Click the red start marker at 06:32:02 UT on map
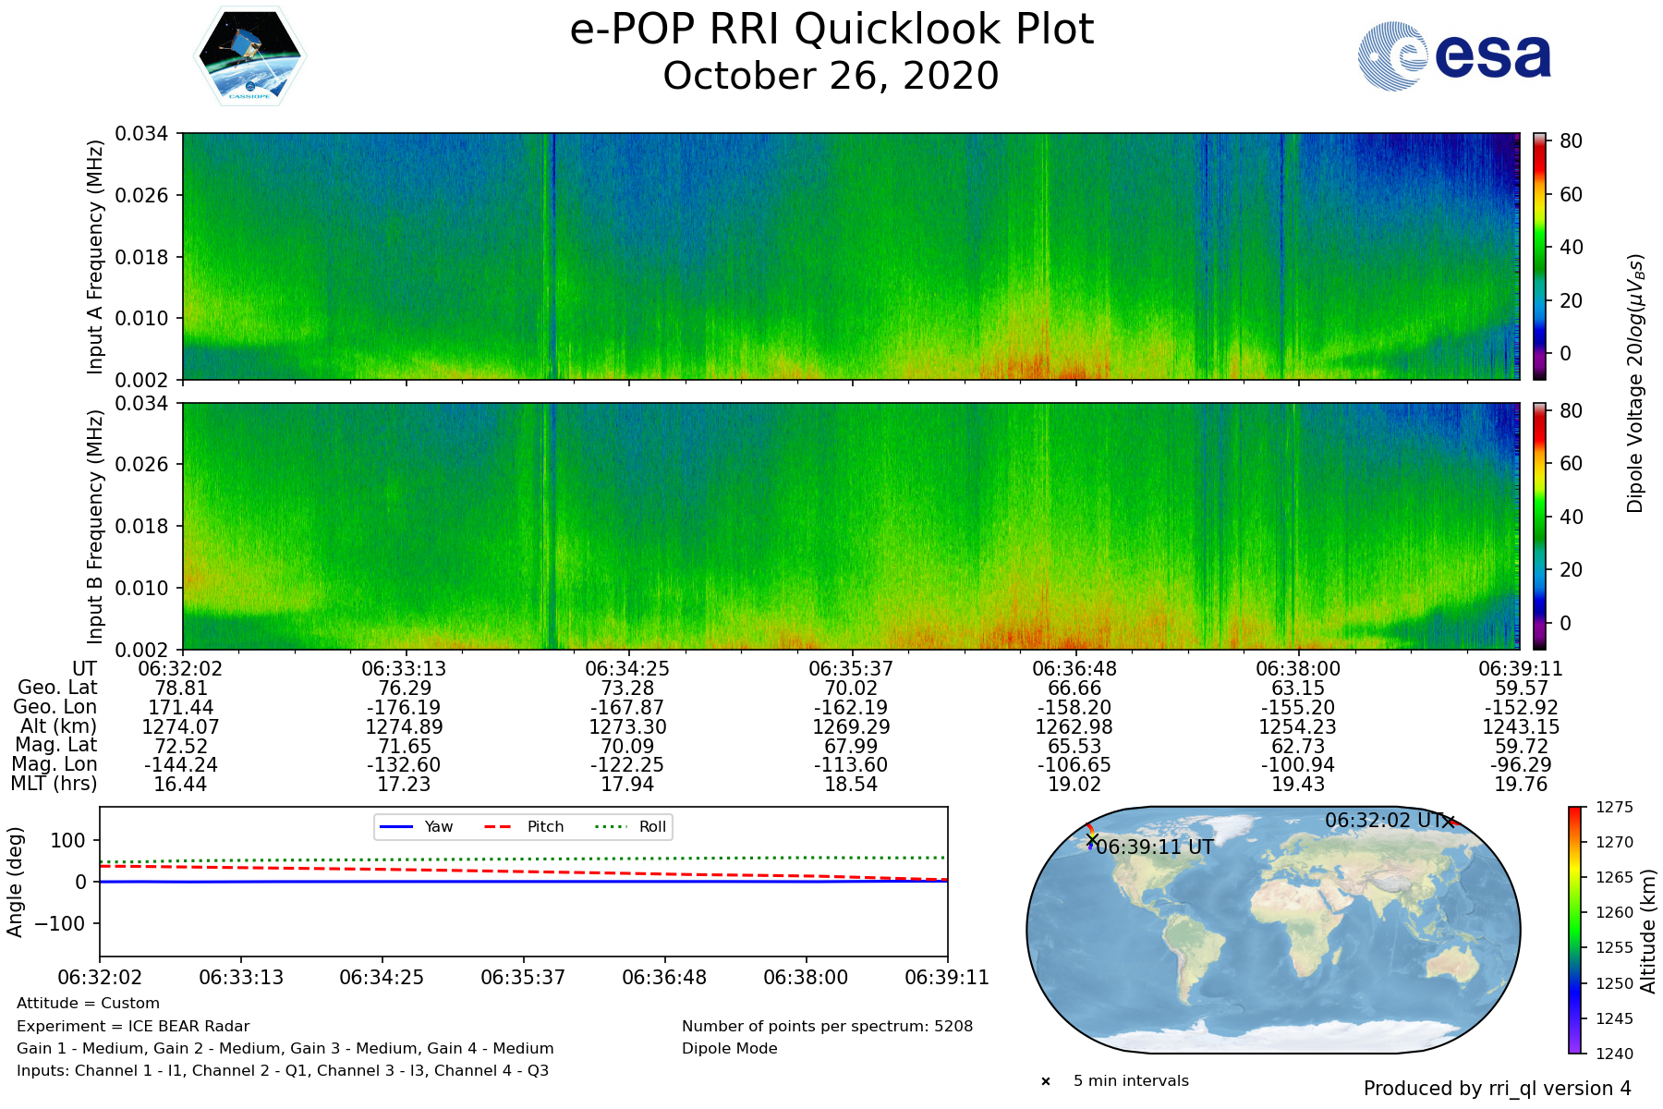1663x1109 pixels. [x=1450, y=822]
